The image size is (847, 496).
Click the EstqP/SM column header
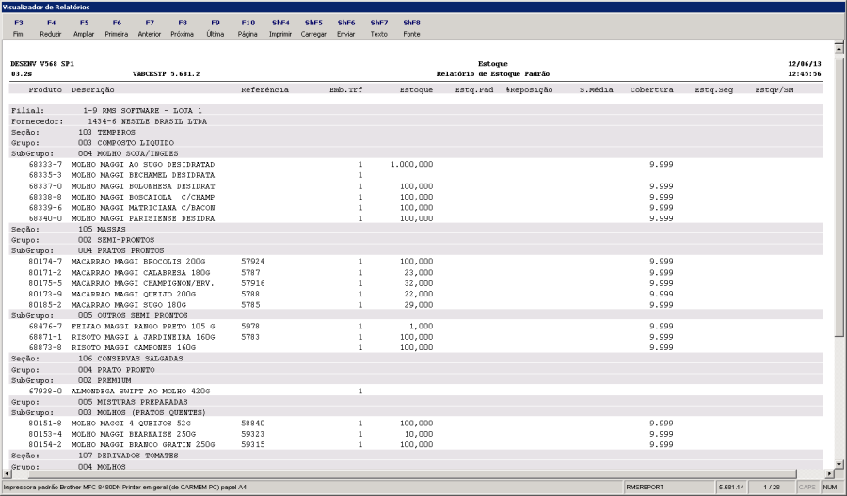[x=775, y=89]
